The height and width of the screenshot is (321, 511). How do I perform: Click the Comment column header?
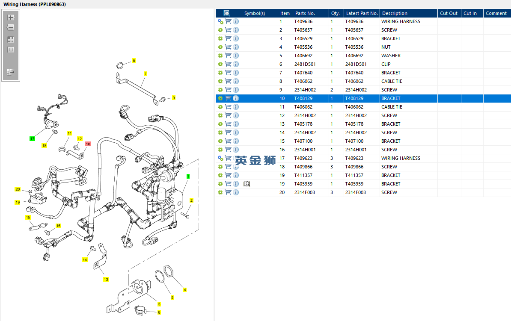[x=497, y=13]
